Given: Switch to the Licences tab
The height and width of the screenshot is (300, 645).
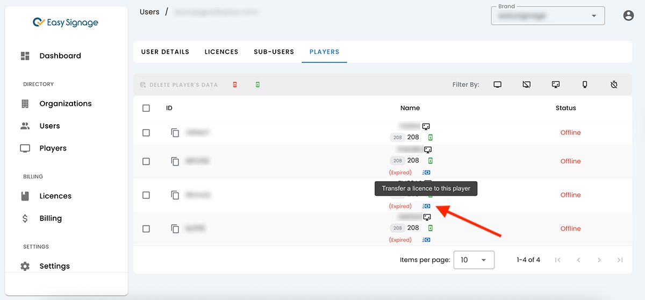Looking at the screenshot, I should (x=221, y=52).
